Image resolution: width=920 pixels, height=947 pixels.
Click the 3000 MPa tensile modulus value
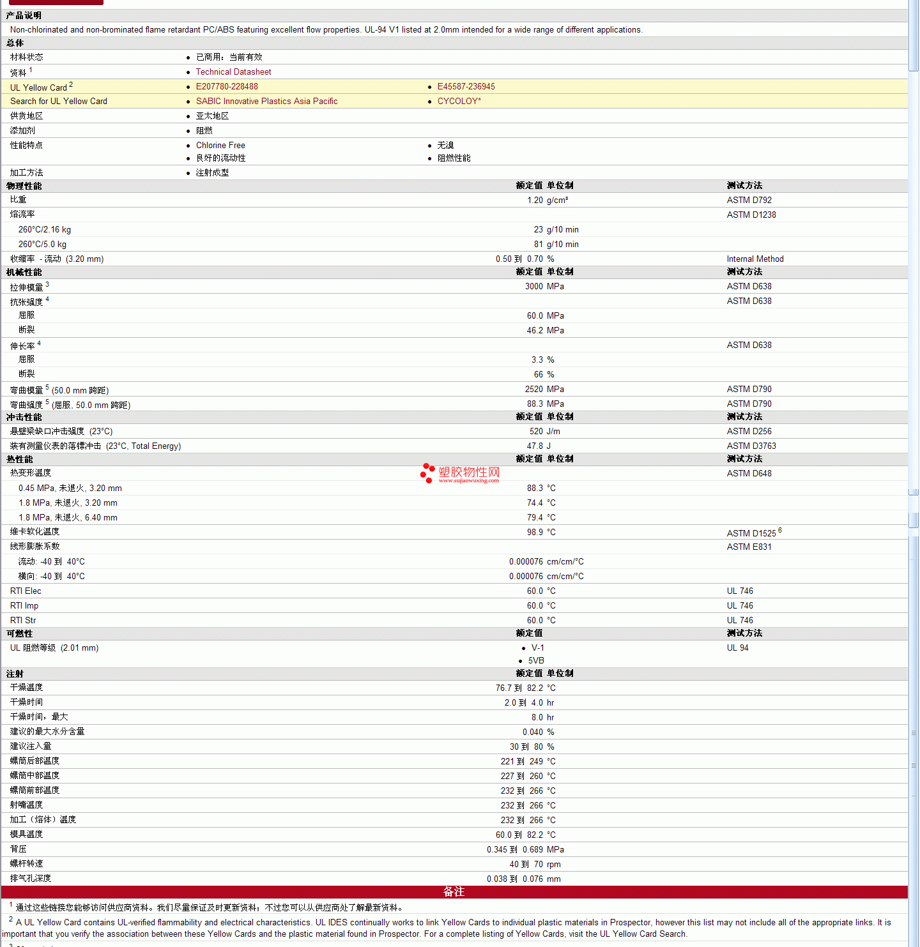coord(544,287)
